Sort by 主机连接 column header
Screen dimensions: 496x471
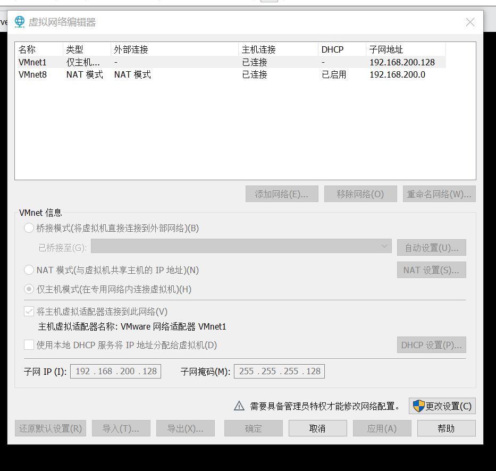[279, 49]
